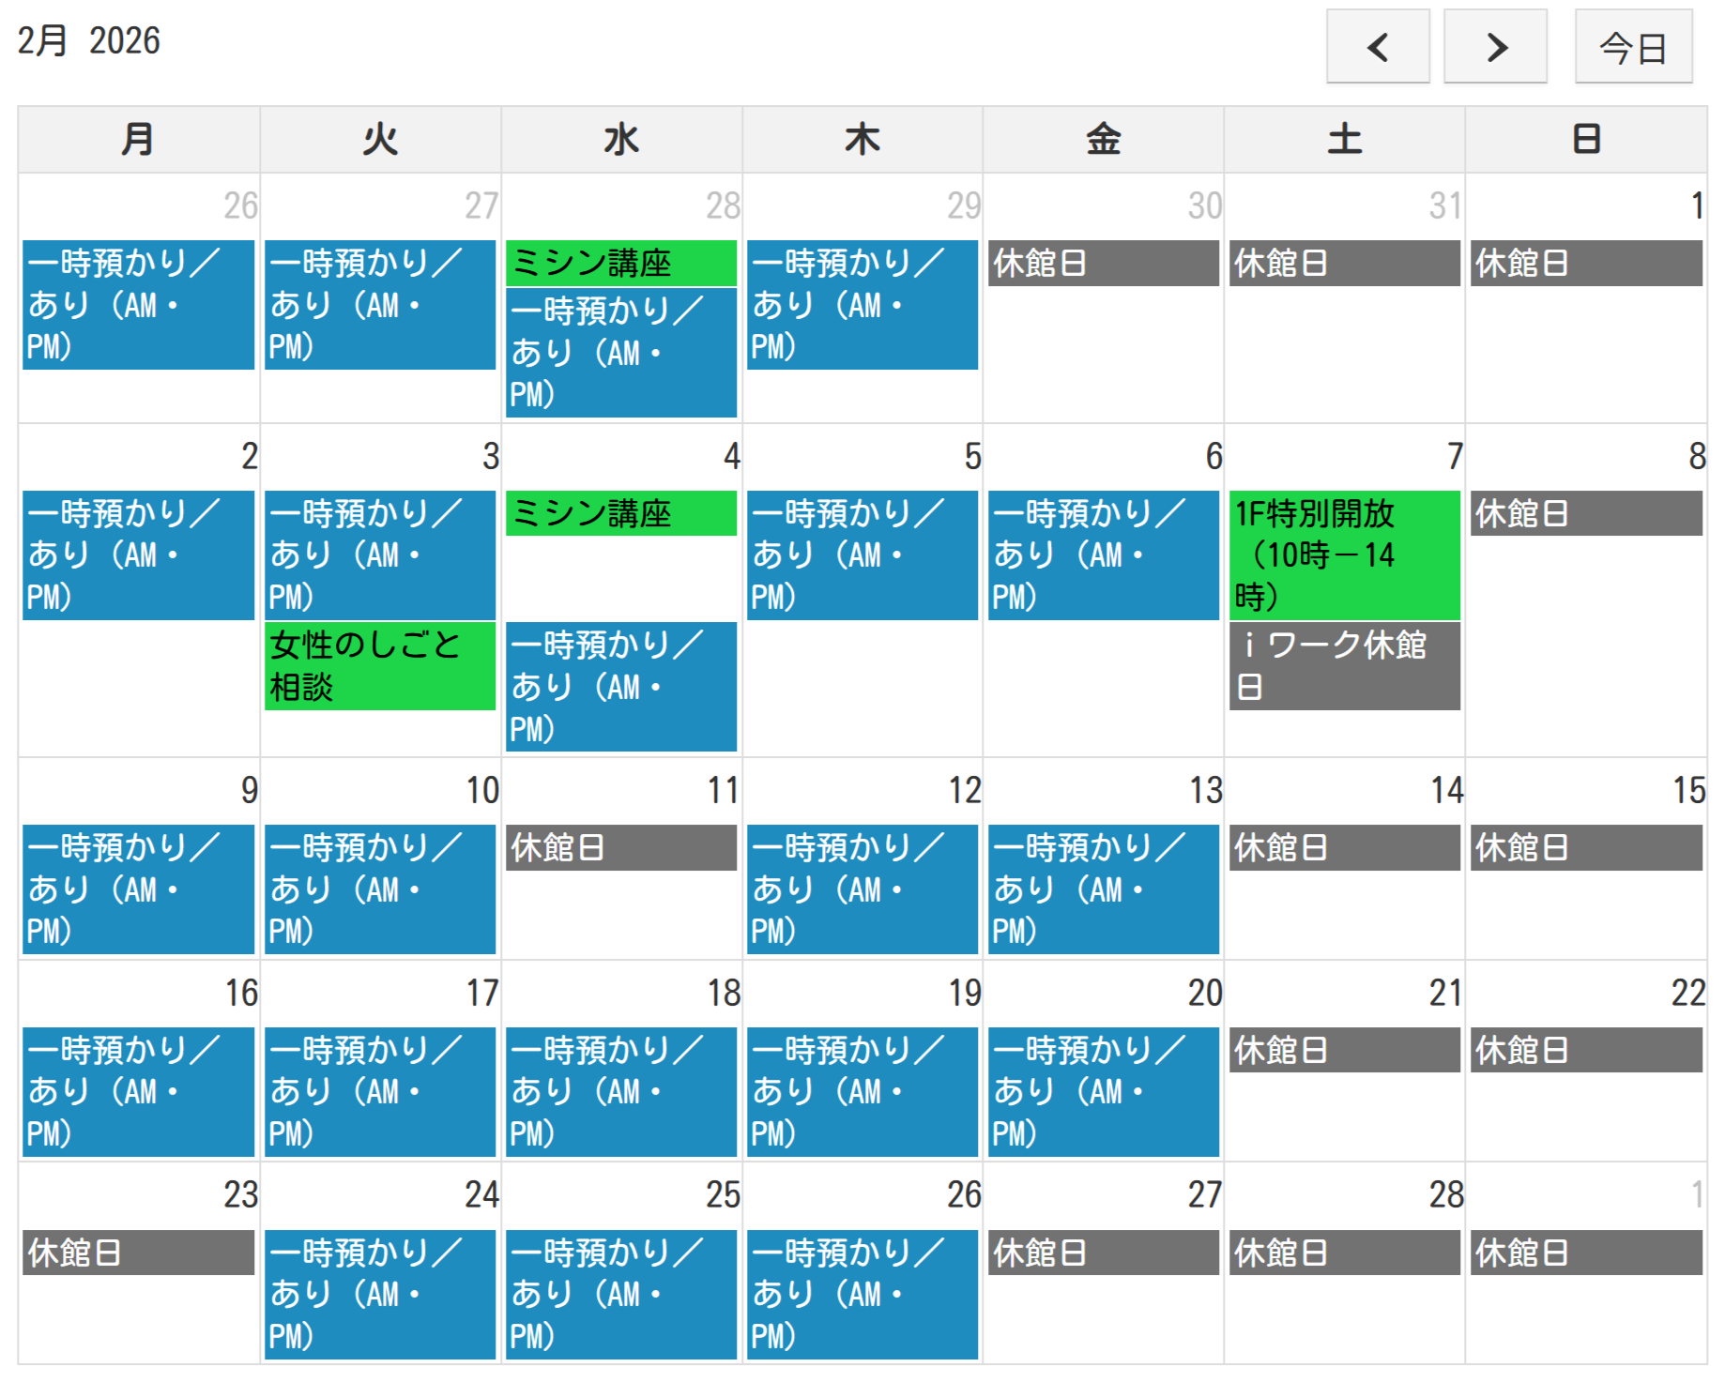The height and width of the screenshot is (1382, 1725).
Task: Open 1F特別開放 event on February 7
Action: [x=1344, y=554]
